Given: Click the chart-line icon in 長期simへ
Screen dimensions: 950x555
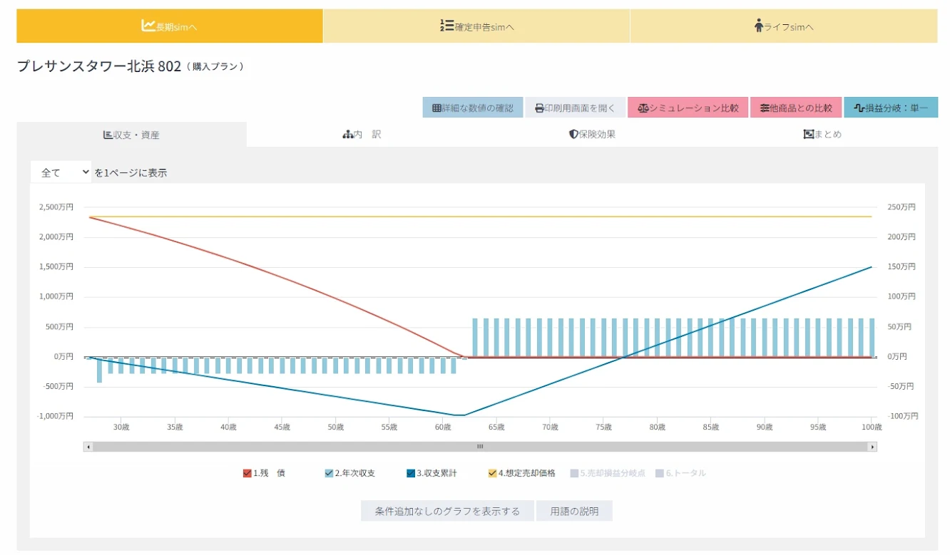Looking at the screenshot, I should pyautogui.click(x=148, y=26).
